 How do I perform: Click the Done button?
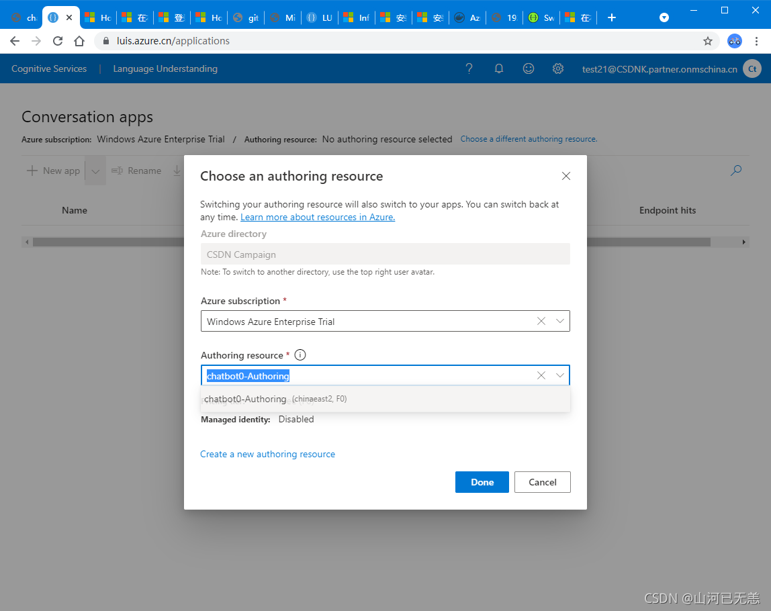[x=482, y=482]
